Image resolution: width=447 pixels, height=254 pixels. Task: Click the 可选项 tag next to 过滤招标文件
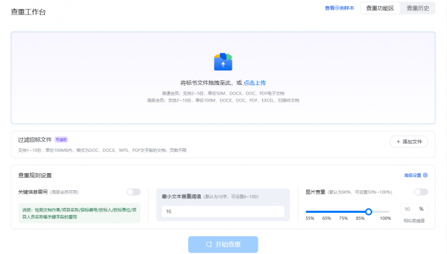click(61, 139)
